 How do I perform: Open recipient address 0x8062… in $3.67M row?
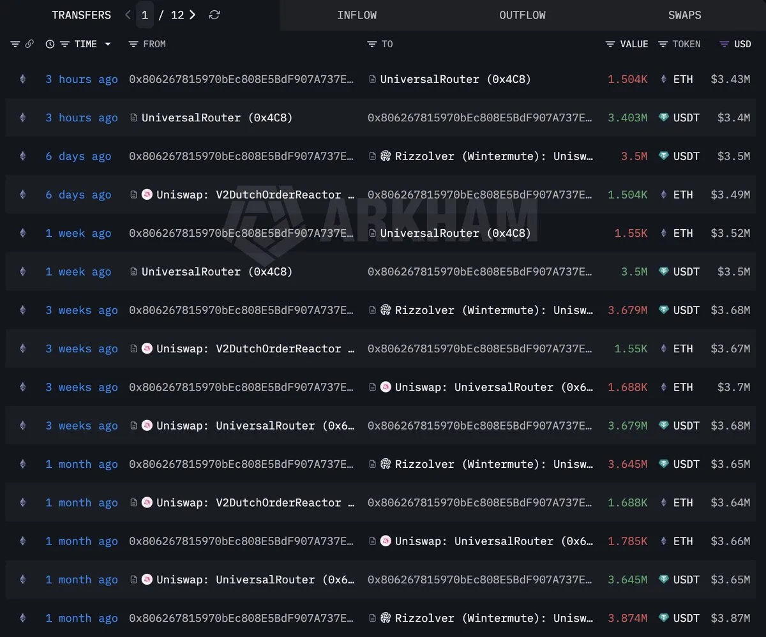click(480, 348)
